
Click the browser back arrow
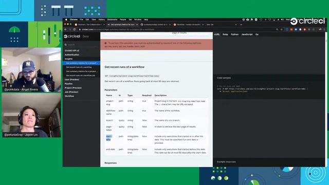coord(65,30)
